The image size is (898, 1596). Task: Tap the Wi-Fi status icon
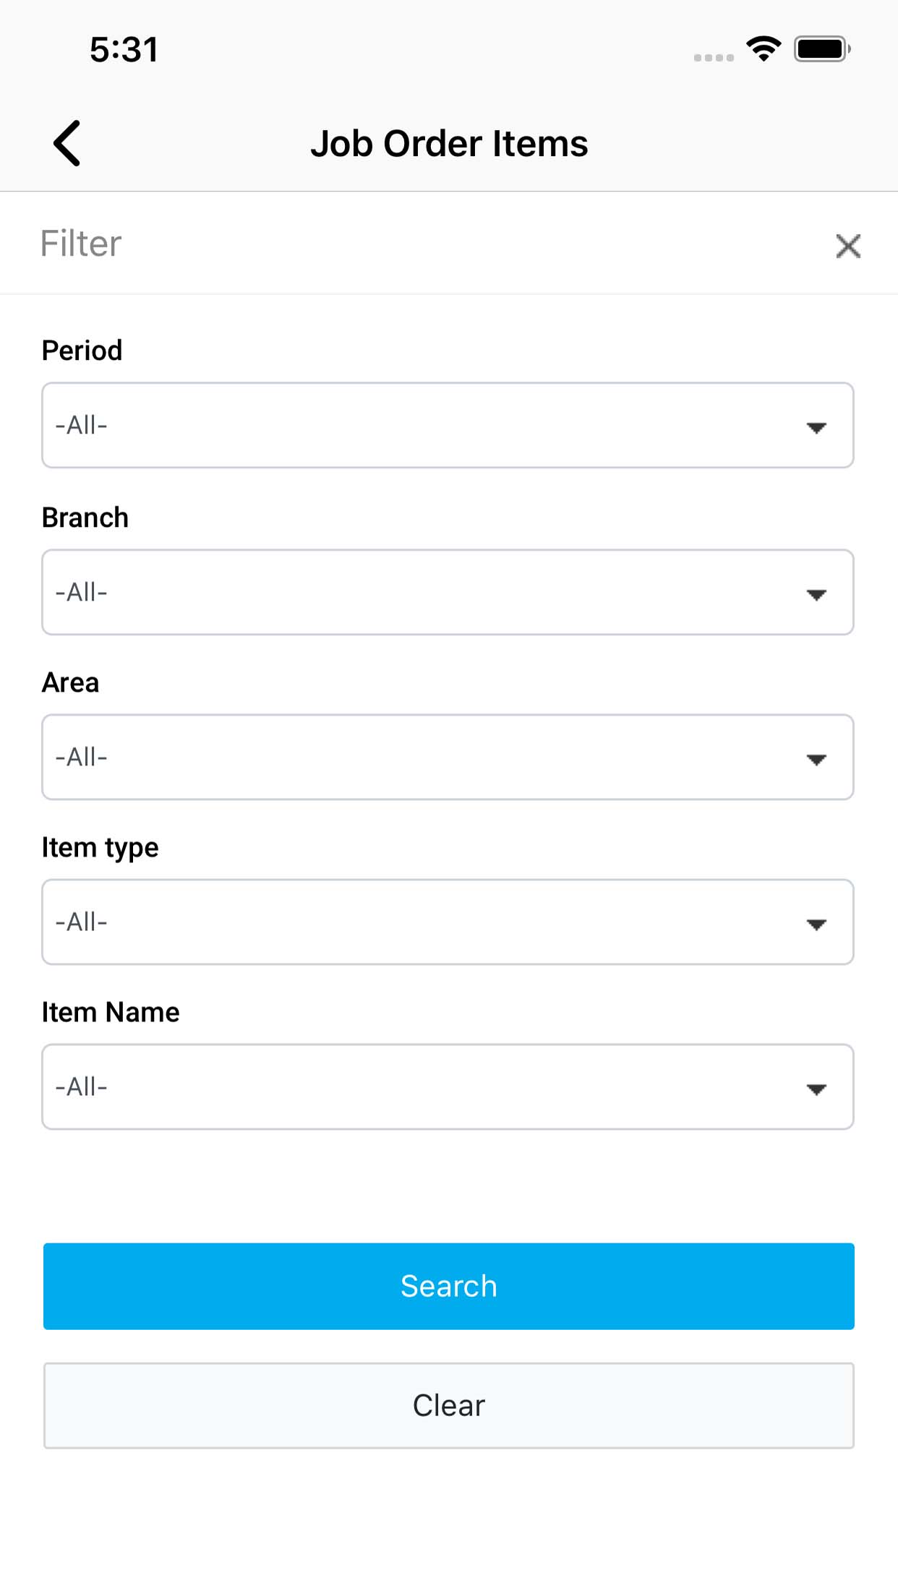764,49
